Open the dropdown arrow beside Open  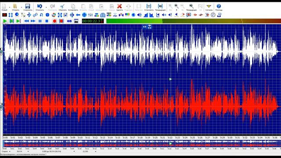point(22,7)
